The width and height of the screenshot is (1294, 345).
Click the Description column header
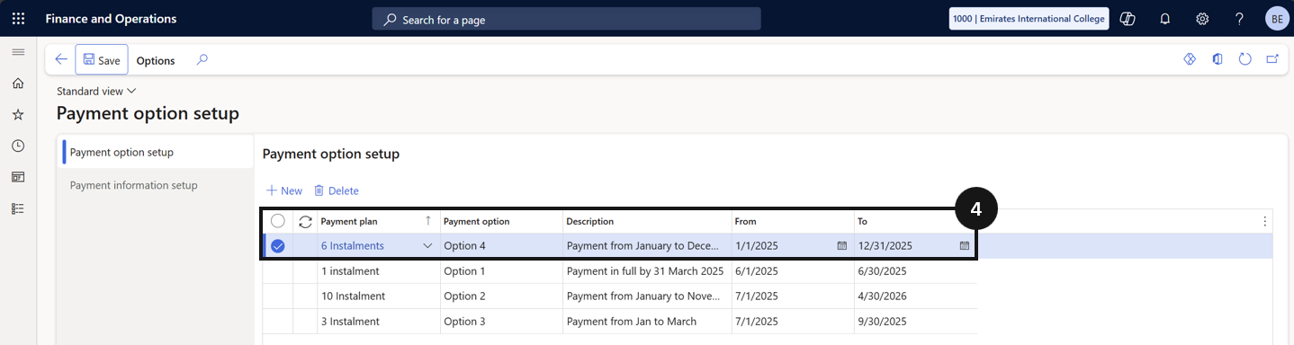point(647,221)
